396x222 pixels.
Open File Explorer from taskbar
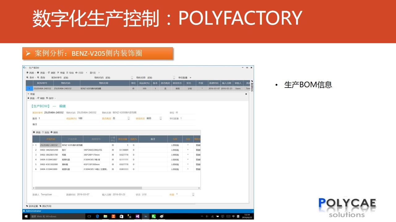click(x=105, y=216)
